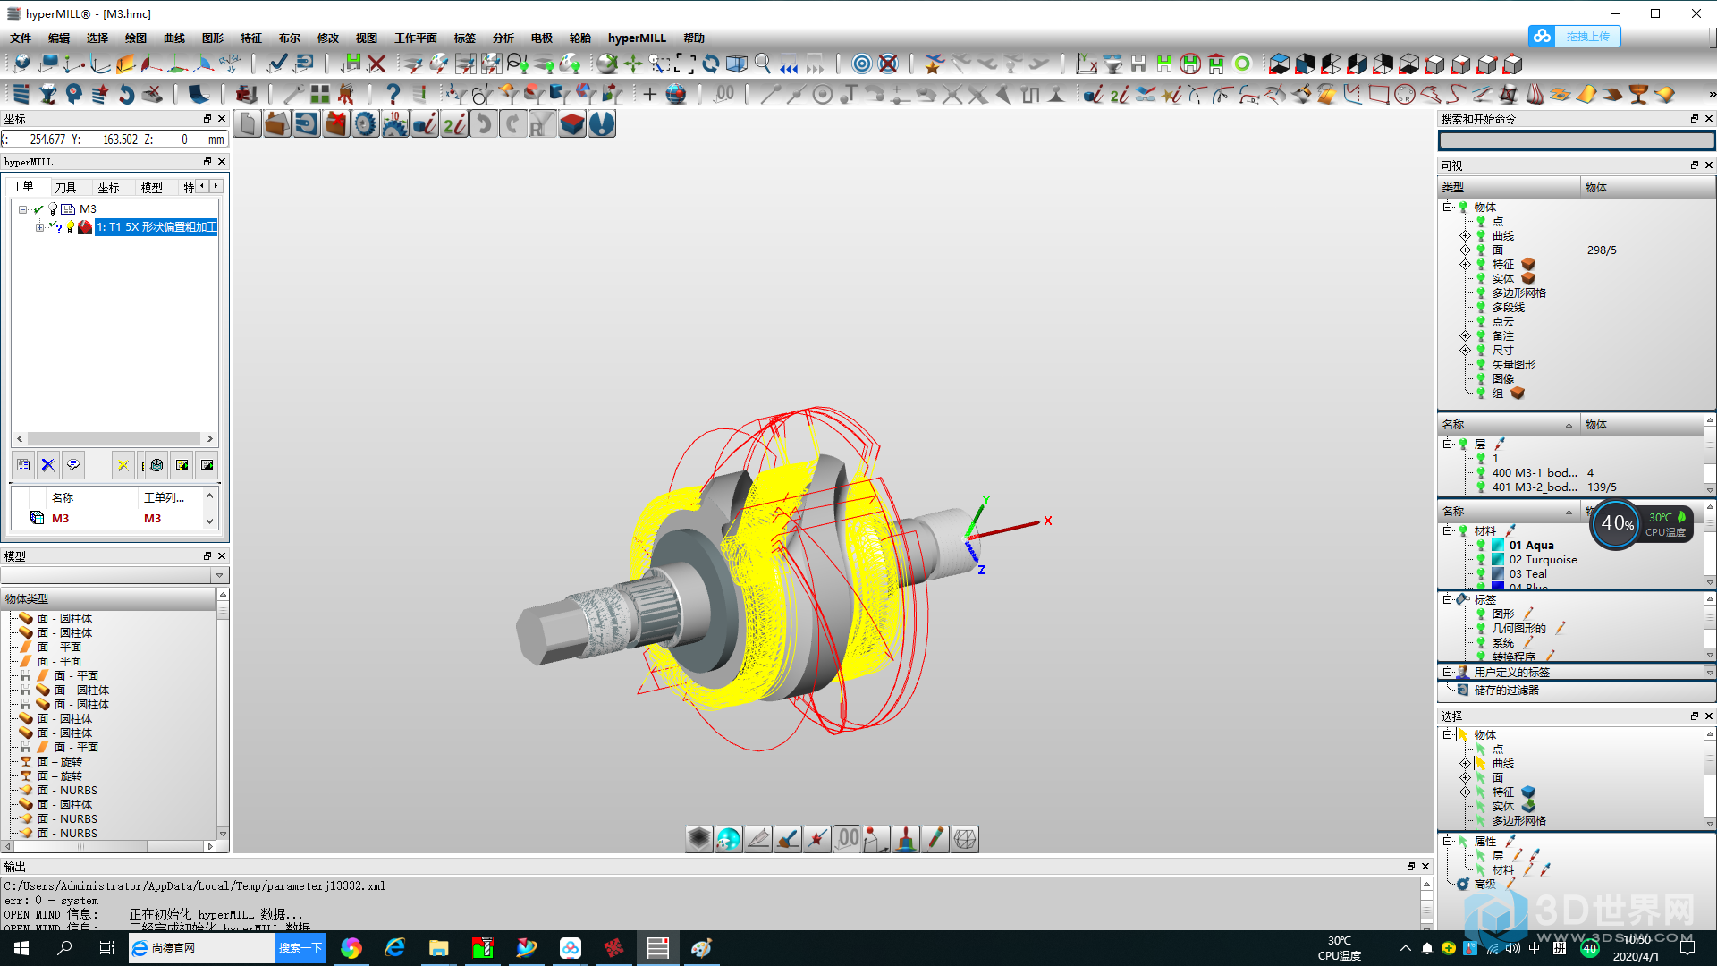The image size is (1717, 966).
Task: Click the cyan shaded sphere icon in bottom view bar
Action: tap(729, 839)
